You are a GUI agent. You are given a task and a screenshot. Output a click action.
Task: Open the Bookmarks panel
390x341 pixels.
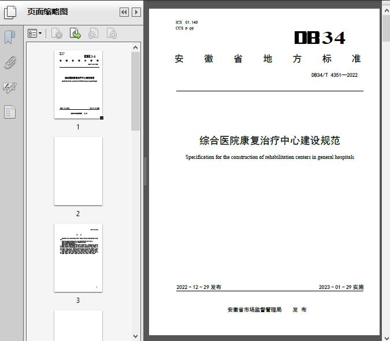tap(10, 38)
